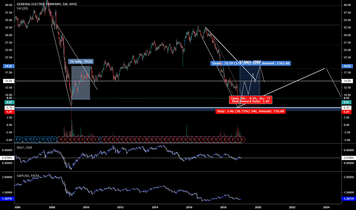Image resolution: width=356 pixels, height=210 pixels.
Task: Click the gray date range box near 2009
Action: [81, 82]
